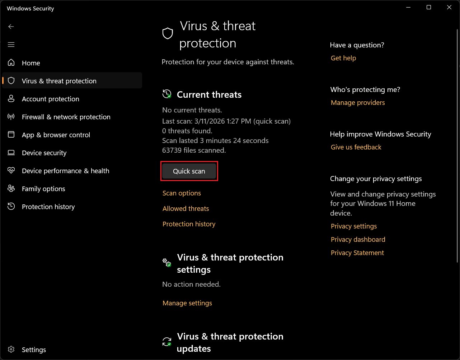Viewport: 460px width, 360px height.
Task: Open the hamburger navigation menu
Action: point(11,45)
